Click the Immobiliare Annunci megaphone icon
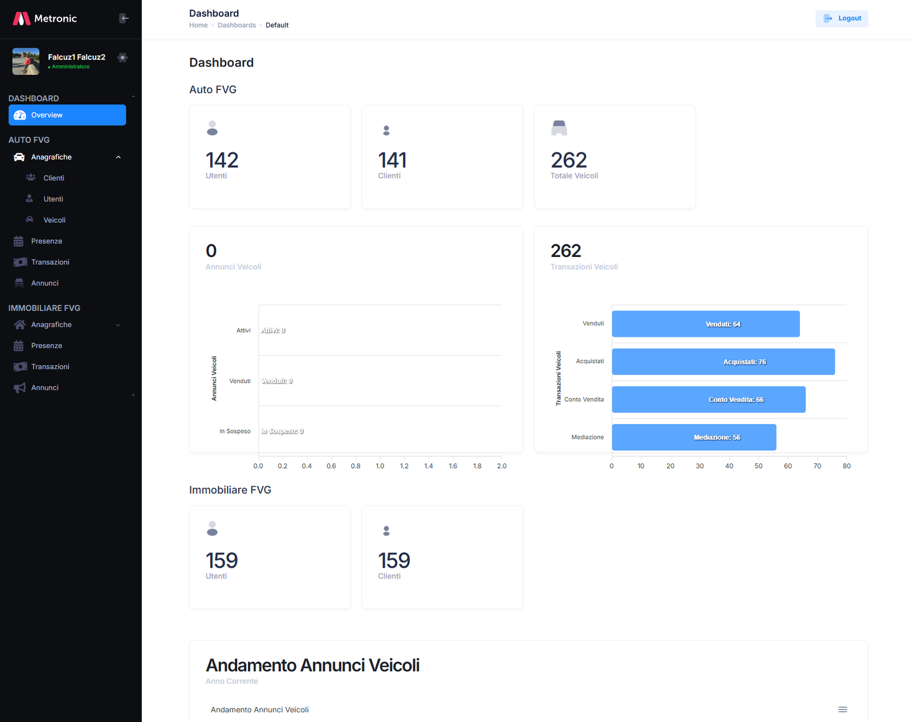Screen dimensions: 912x722 coord(20,388)
